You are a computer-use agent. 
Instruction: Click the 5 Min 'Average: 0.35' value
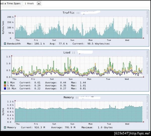pyautogui.click(x=56, y=86)
